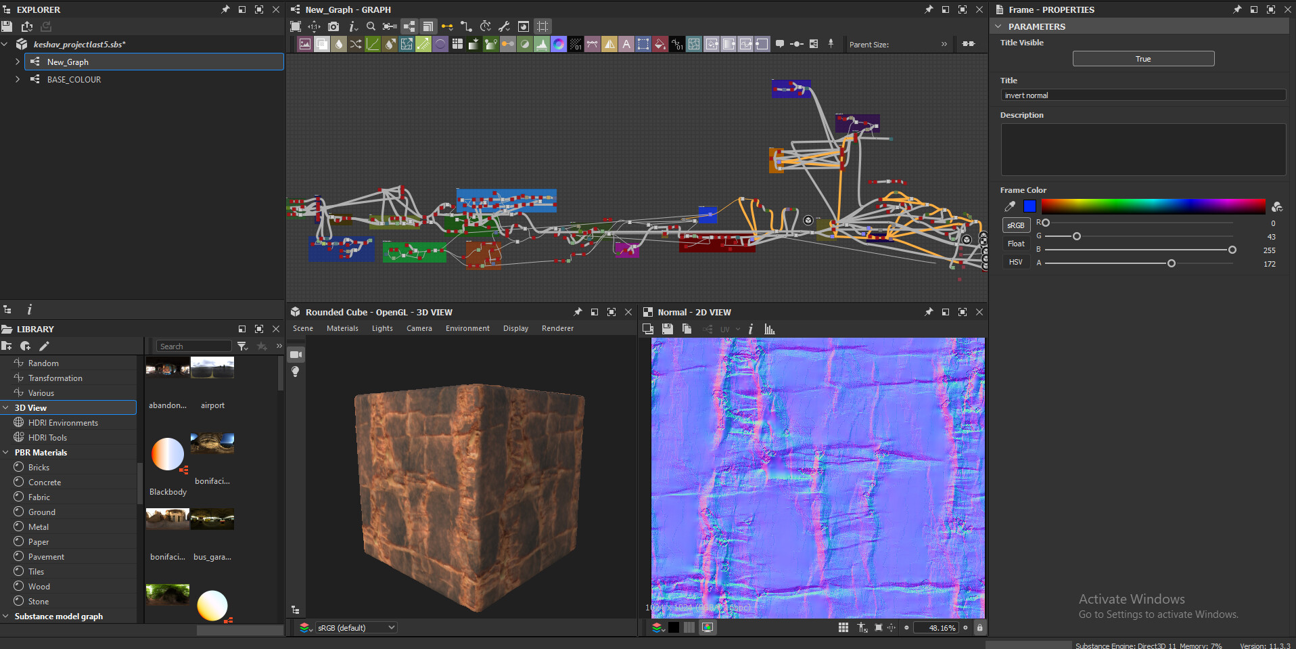The width and height of the screenshot is (1296, 649).
Task: Open histogram in the 2D view toolbar
Action: pos(770,329)
